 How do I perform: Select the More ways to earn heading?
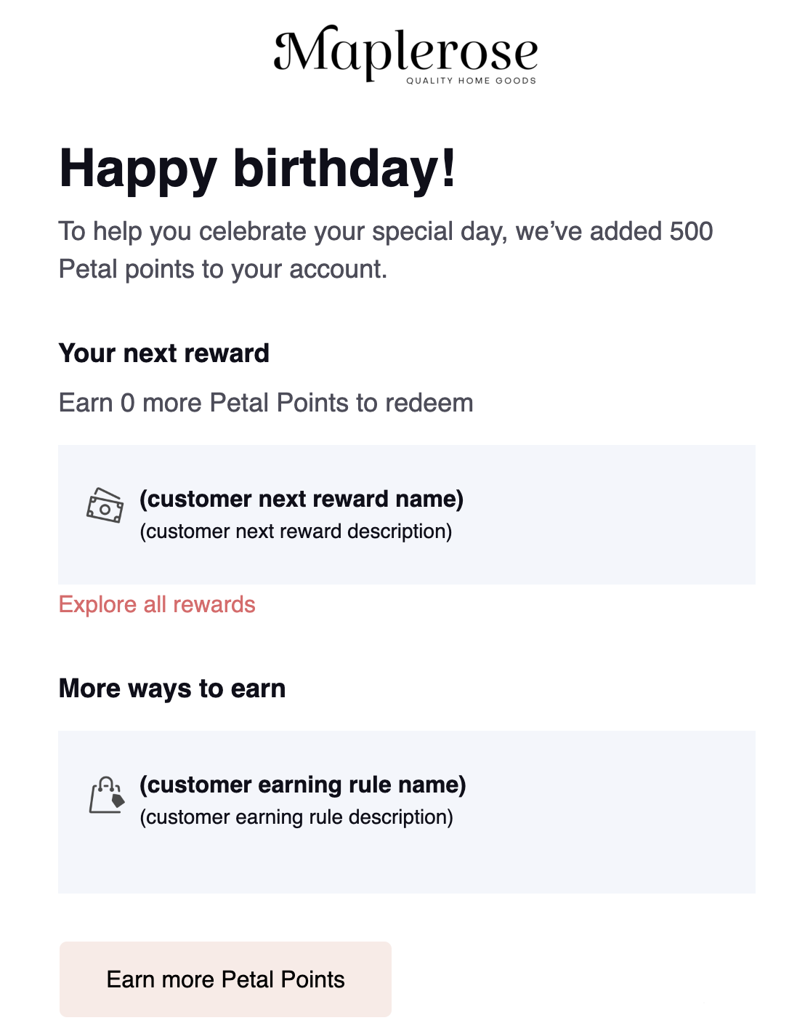click(172, 689)
